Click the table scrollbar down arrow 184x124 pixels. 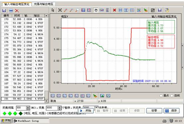(x=46, y=101)
